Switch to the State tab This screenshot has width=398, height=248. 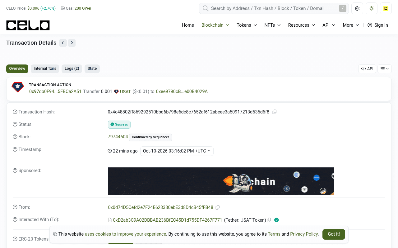coord(92,69)
